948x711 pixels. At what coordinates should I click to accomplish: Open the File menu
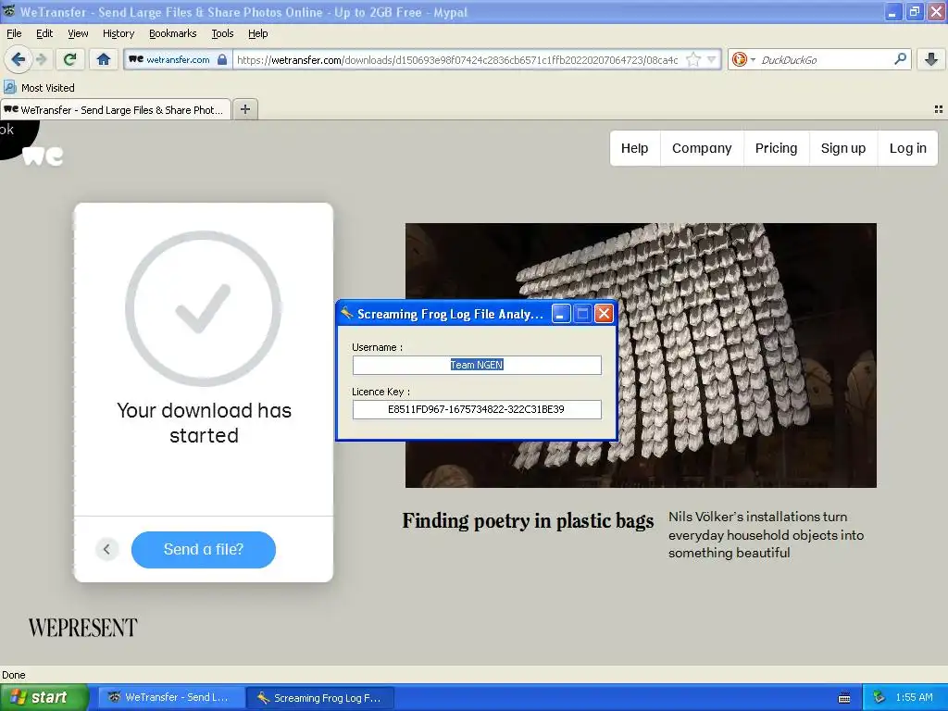(14, 33)
